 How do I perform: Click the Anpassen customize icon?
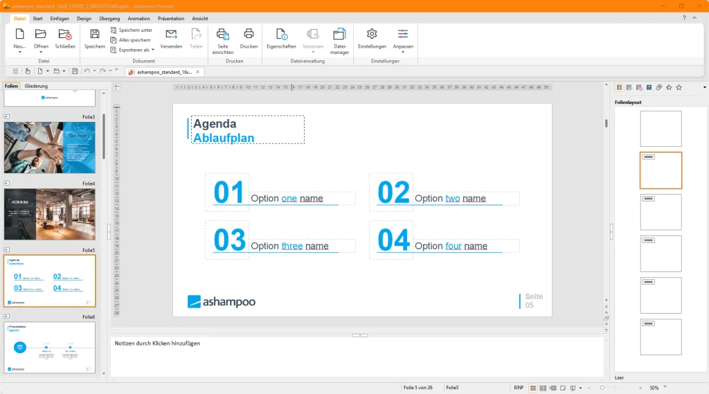point(403,34)
